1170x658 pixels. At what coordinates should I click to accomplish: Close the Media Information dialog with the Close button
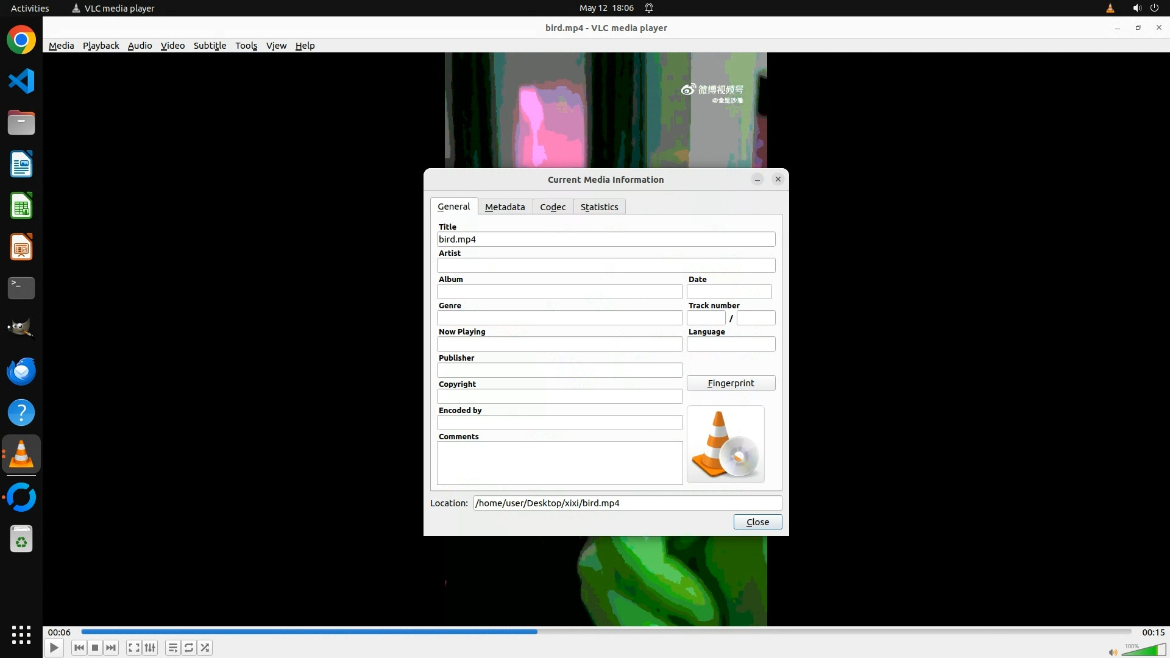[x=757, y=522]
